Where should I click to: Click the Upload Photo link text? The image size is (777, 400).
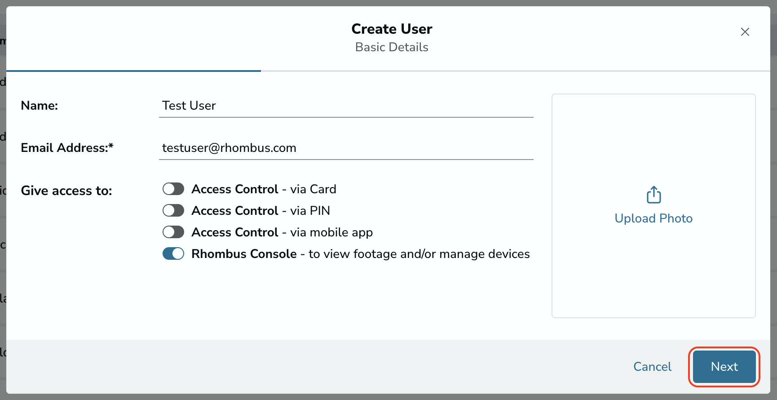pyautogui.click(x=653, y=218)
